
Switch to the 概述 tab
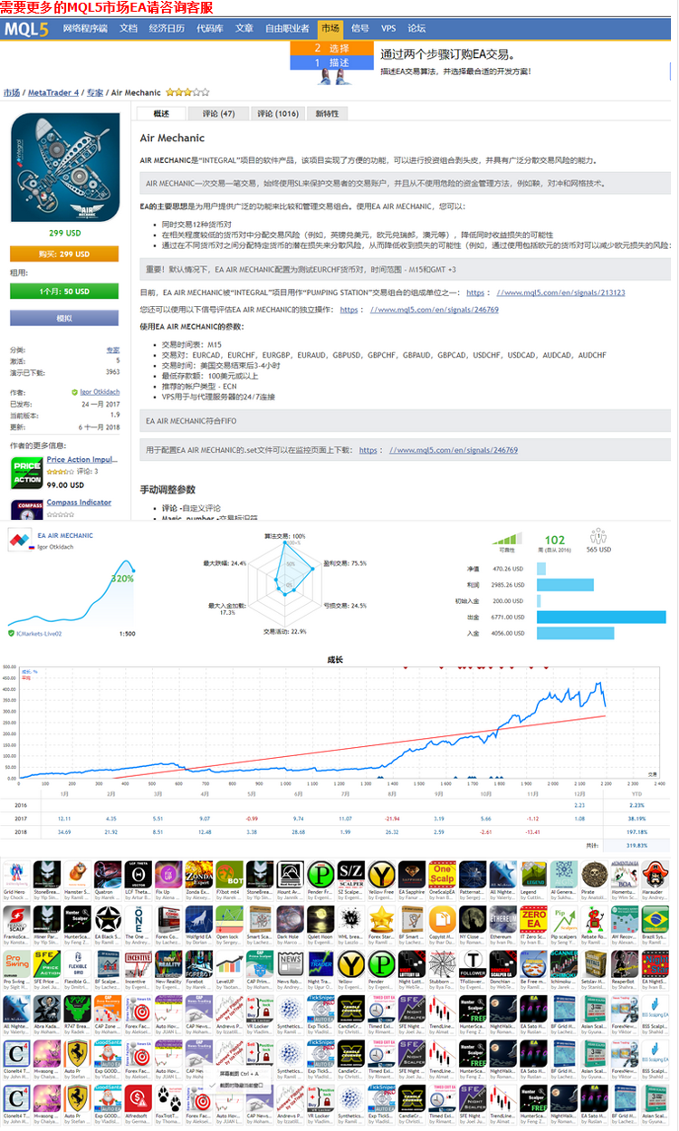pos(161,114)
